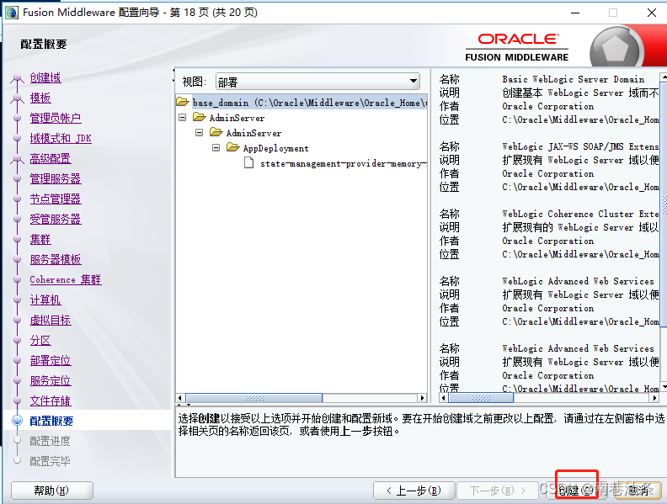Open the 文件存储 step

(51, 401)
